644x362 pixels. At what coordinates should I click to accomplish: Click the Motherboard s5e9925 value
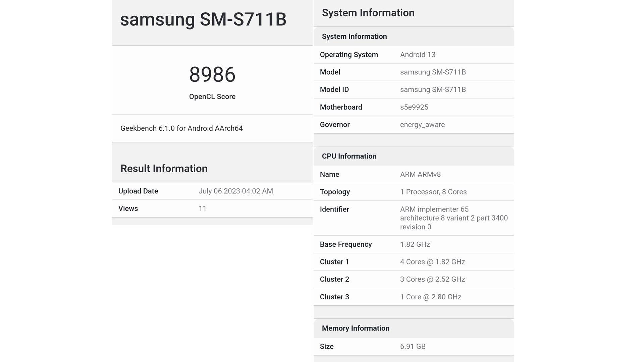point(414,107)
